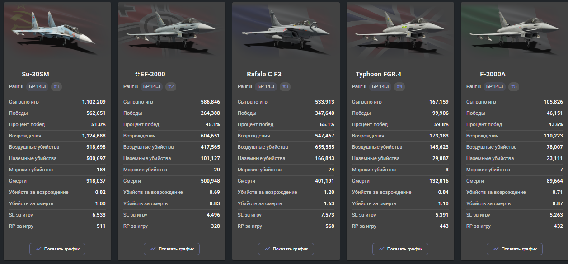Image resolution: width=568 pixels, height=264 pixels.
Task: Select the graph icon in the F-2000A card
Action: pyautogui.click(x=496, y=249)
